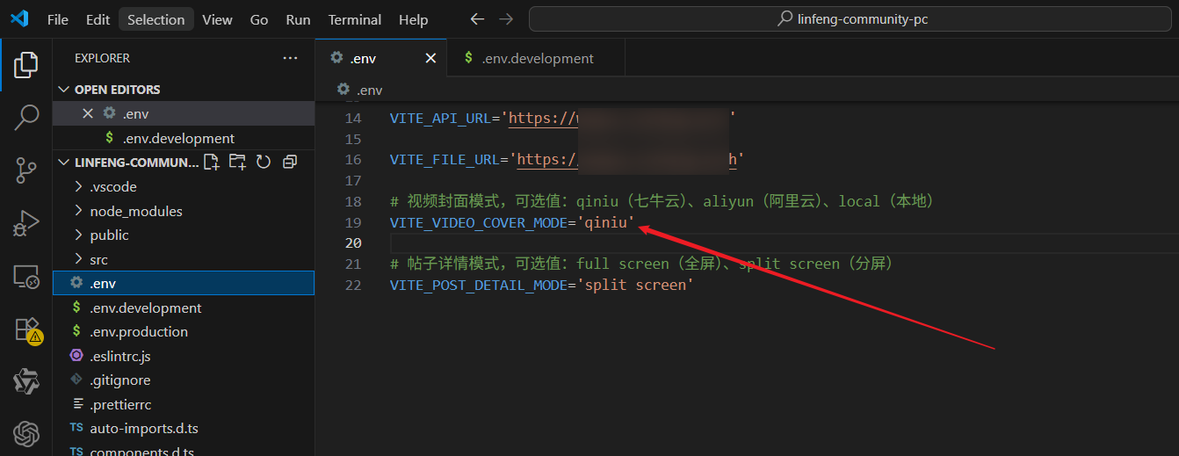Open the ChatGPT icon in activity bar
The width and height of the screenshot is (1179, 456).
point(26,434)
